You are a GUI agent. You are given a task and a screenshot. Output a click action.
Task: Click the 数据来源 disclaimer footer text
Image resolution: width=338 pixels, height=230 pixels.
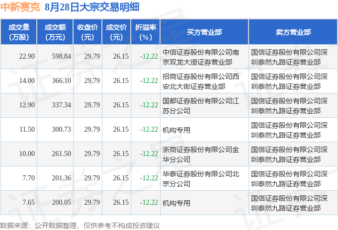[x=80, y=226]
